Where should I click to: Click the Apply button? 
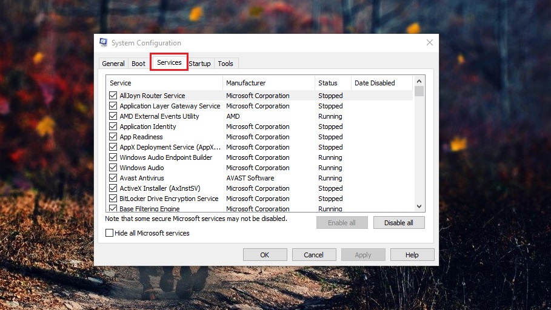(x=363, y=255)
